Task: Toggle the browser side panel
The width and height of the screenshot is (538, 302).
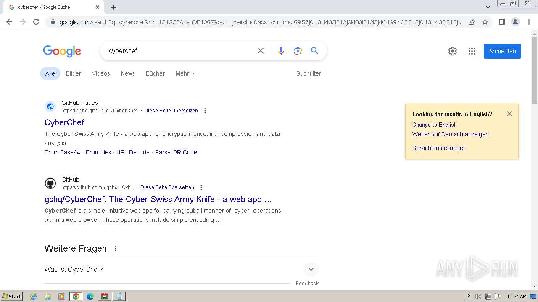Action: 501,22
